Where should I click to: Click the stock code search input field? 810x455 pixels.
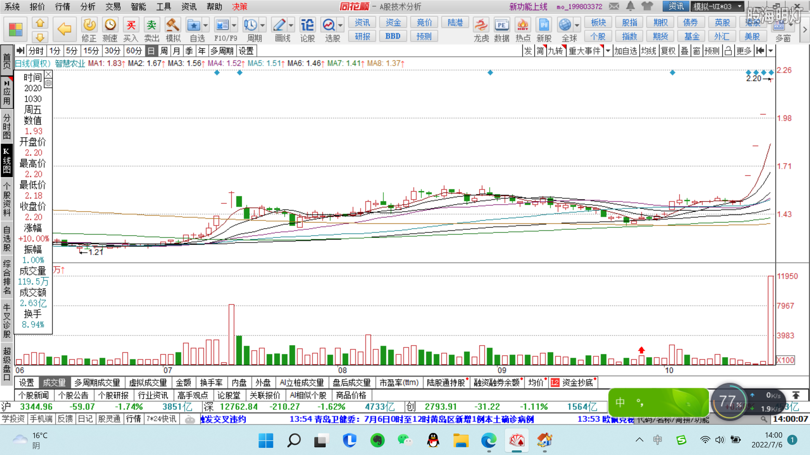[x=698, y=419]
